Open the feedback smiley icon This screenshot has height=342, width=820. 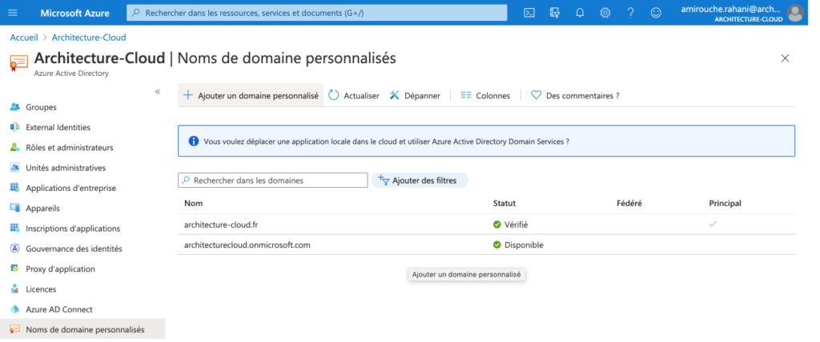(x=656, y=13)
